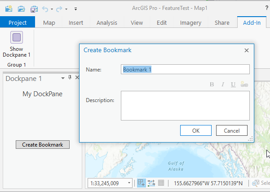This screenshot has height=192, width=270.
Task: Open the Dockpane 1 options dropdown arrow
Action: click(63, 78)
